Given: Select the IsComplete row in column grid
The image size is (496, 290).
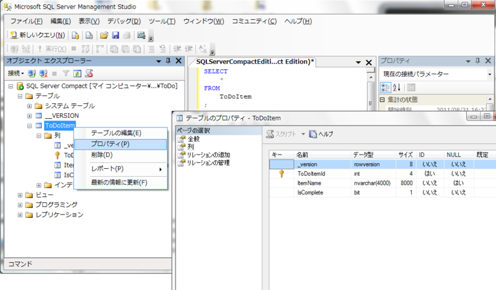Looking at the screenshot, I should pos(383,192).
